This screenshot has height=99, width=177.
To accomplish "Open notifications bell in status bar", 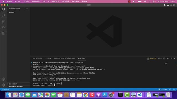I will tap(174, 89).
